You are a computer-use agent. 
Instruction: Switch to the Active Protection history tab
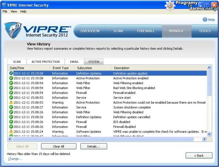(x=46, y=62)
